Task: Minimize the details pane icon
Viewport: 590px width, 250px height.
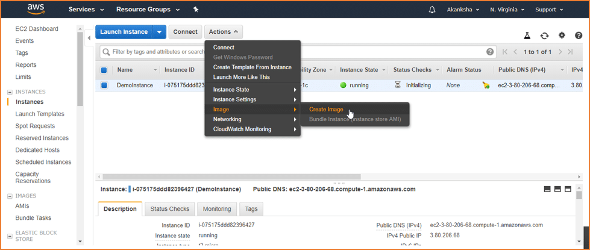Action: pos(548,189)
